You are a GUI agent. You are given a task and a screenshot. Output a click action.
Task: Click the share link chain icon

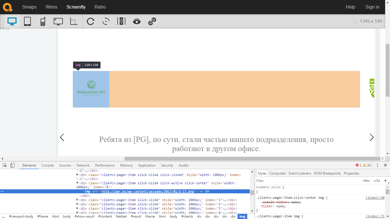pos(152,21)
